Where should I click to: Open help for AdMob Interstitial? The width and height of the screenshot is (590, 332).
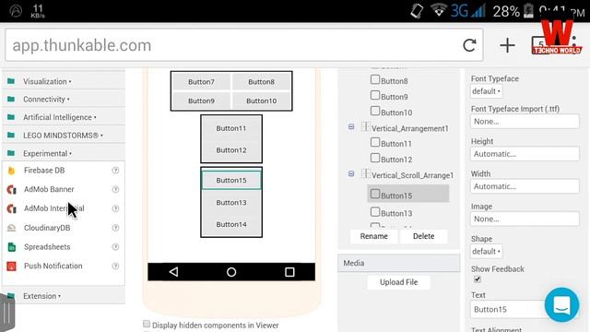[x=115, y=208]
